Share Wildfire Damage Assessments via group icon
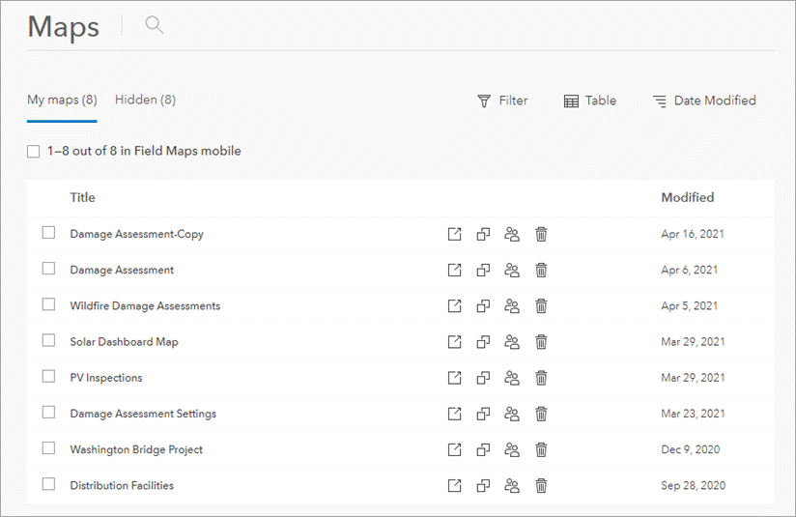This screenshot has height=517, width=796. [x=512, y=305]
